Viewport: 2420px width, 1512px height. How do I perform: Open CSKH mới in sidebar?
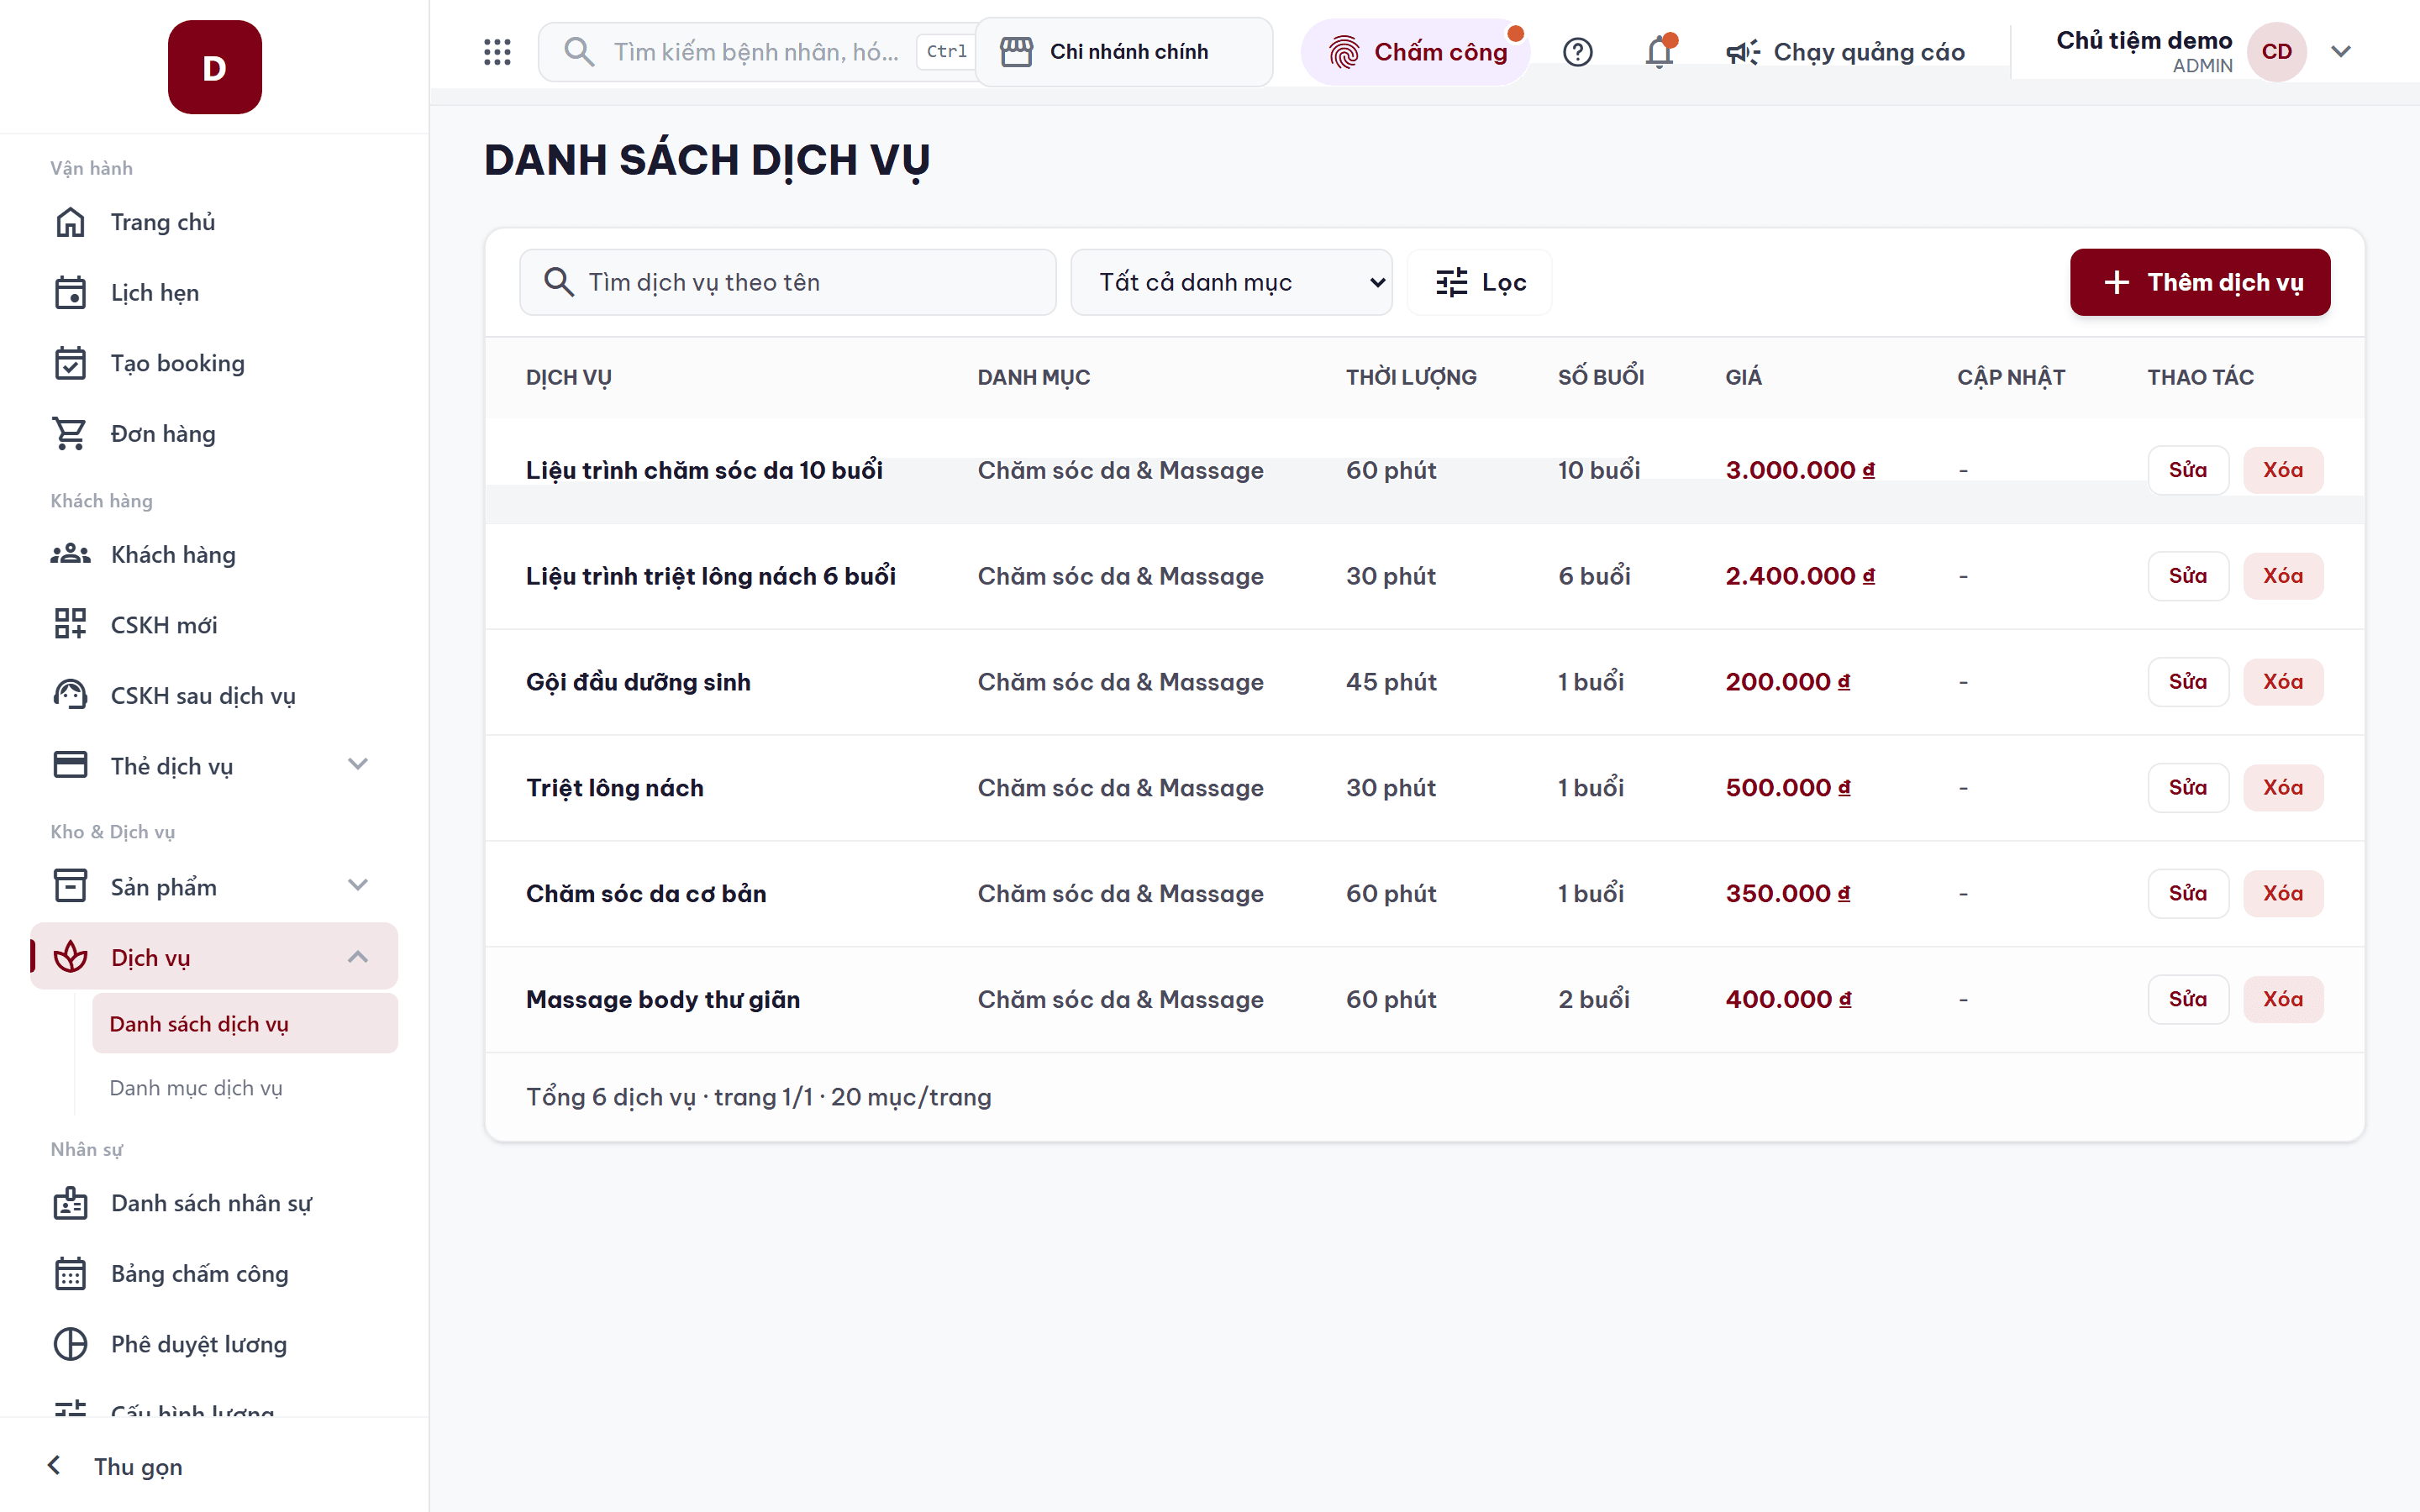(214, 625)
